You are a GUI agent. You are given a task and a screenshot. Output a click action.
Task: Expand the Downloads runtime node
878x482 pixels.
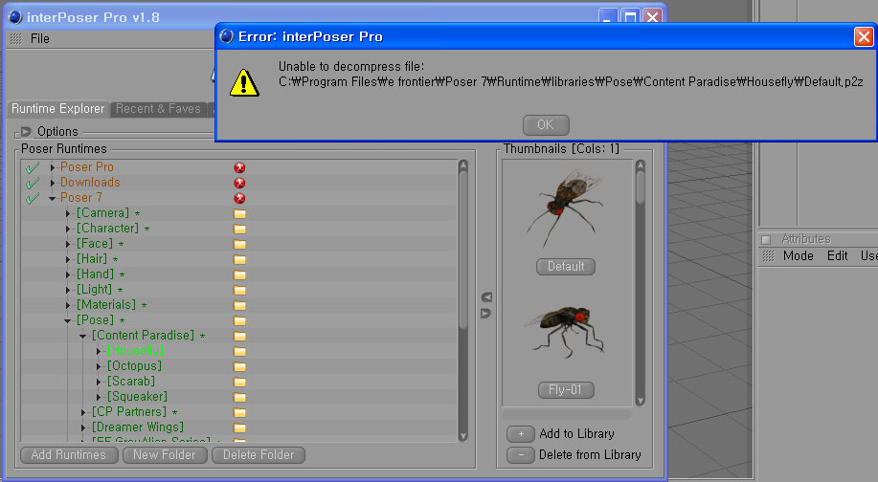[x=52, y=183]
